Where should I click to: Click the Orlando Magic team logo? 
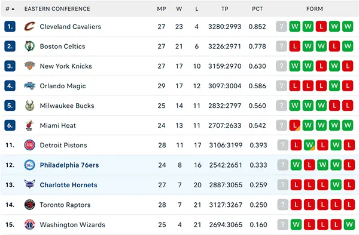pyautogui.click(x=30, y=86)
